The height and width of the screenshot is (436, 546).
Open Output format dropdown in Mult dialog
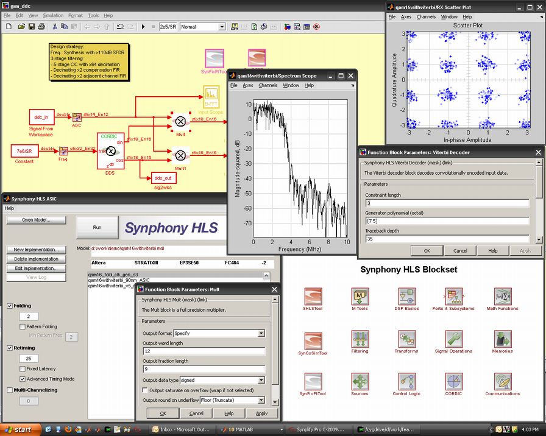(x=261, y=333)
